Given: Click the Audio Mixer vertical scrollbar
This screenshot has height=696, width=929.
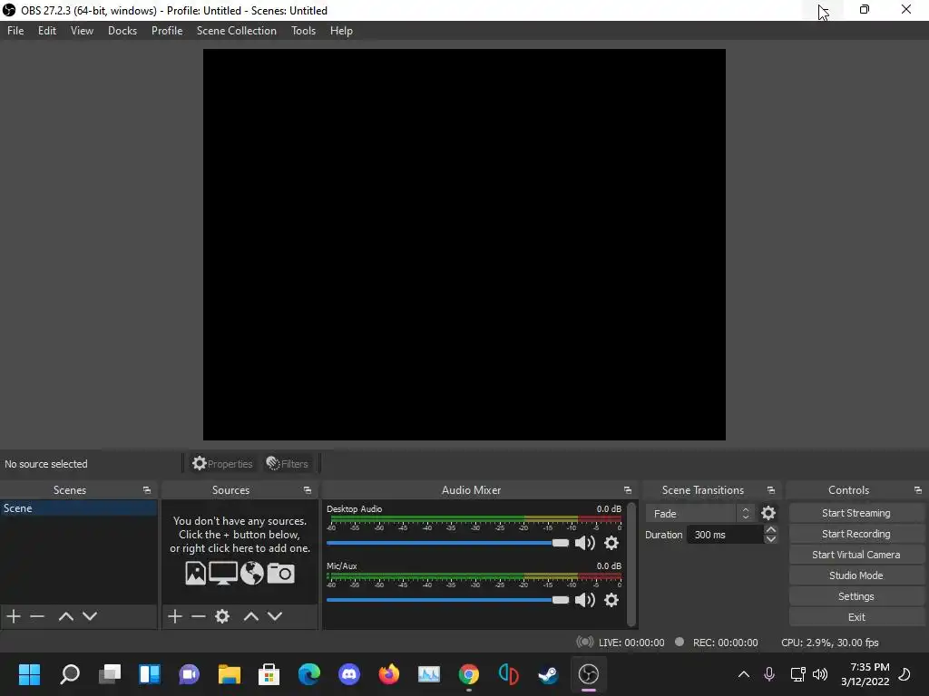Looking at the screenshot, I should pos(631,564).
